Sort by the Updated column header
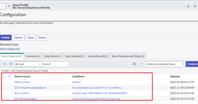 pyautogui.click(x=175, y=76)
